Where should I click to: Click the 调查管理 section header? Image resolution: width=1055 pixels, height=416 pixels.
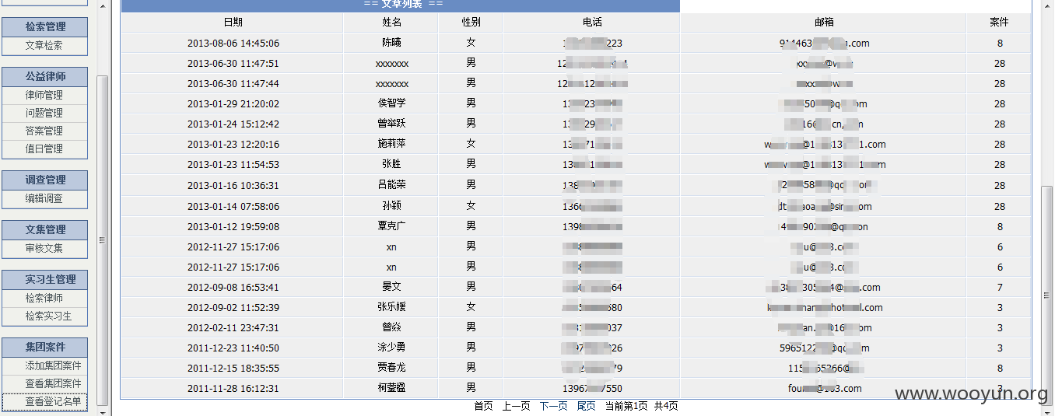(x=44, y=180)
